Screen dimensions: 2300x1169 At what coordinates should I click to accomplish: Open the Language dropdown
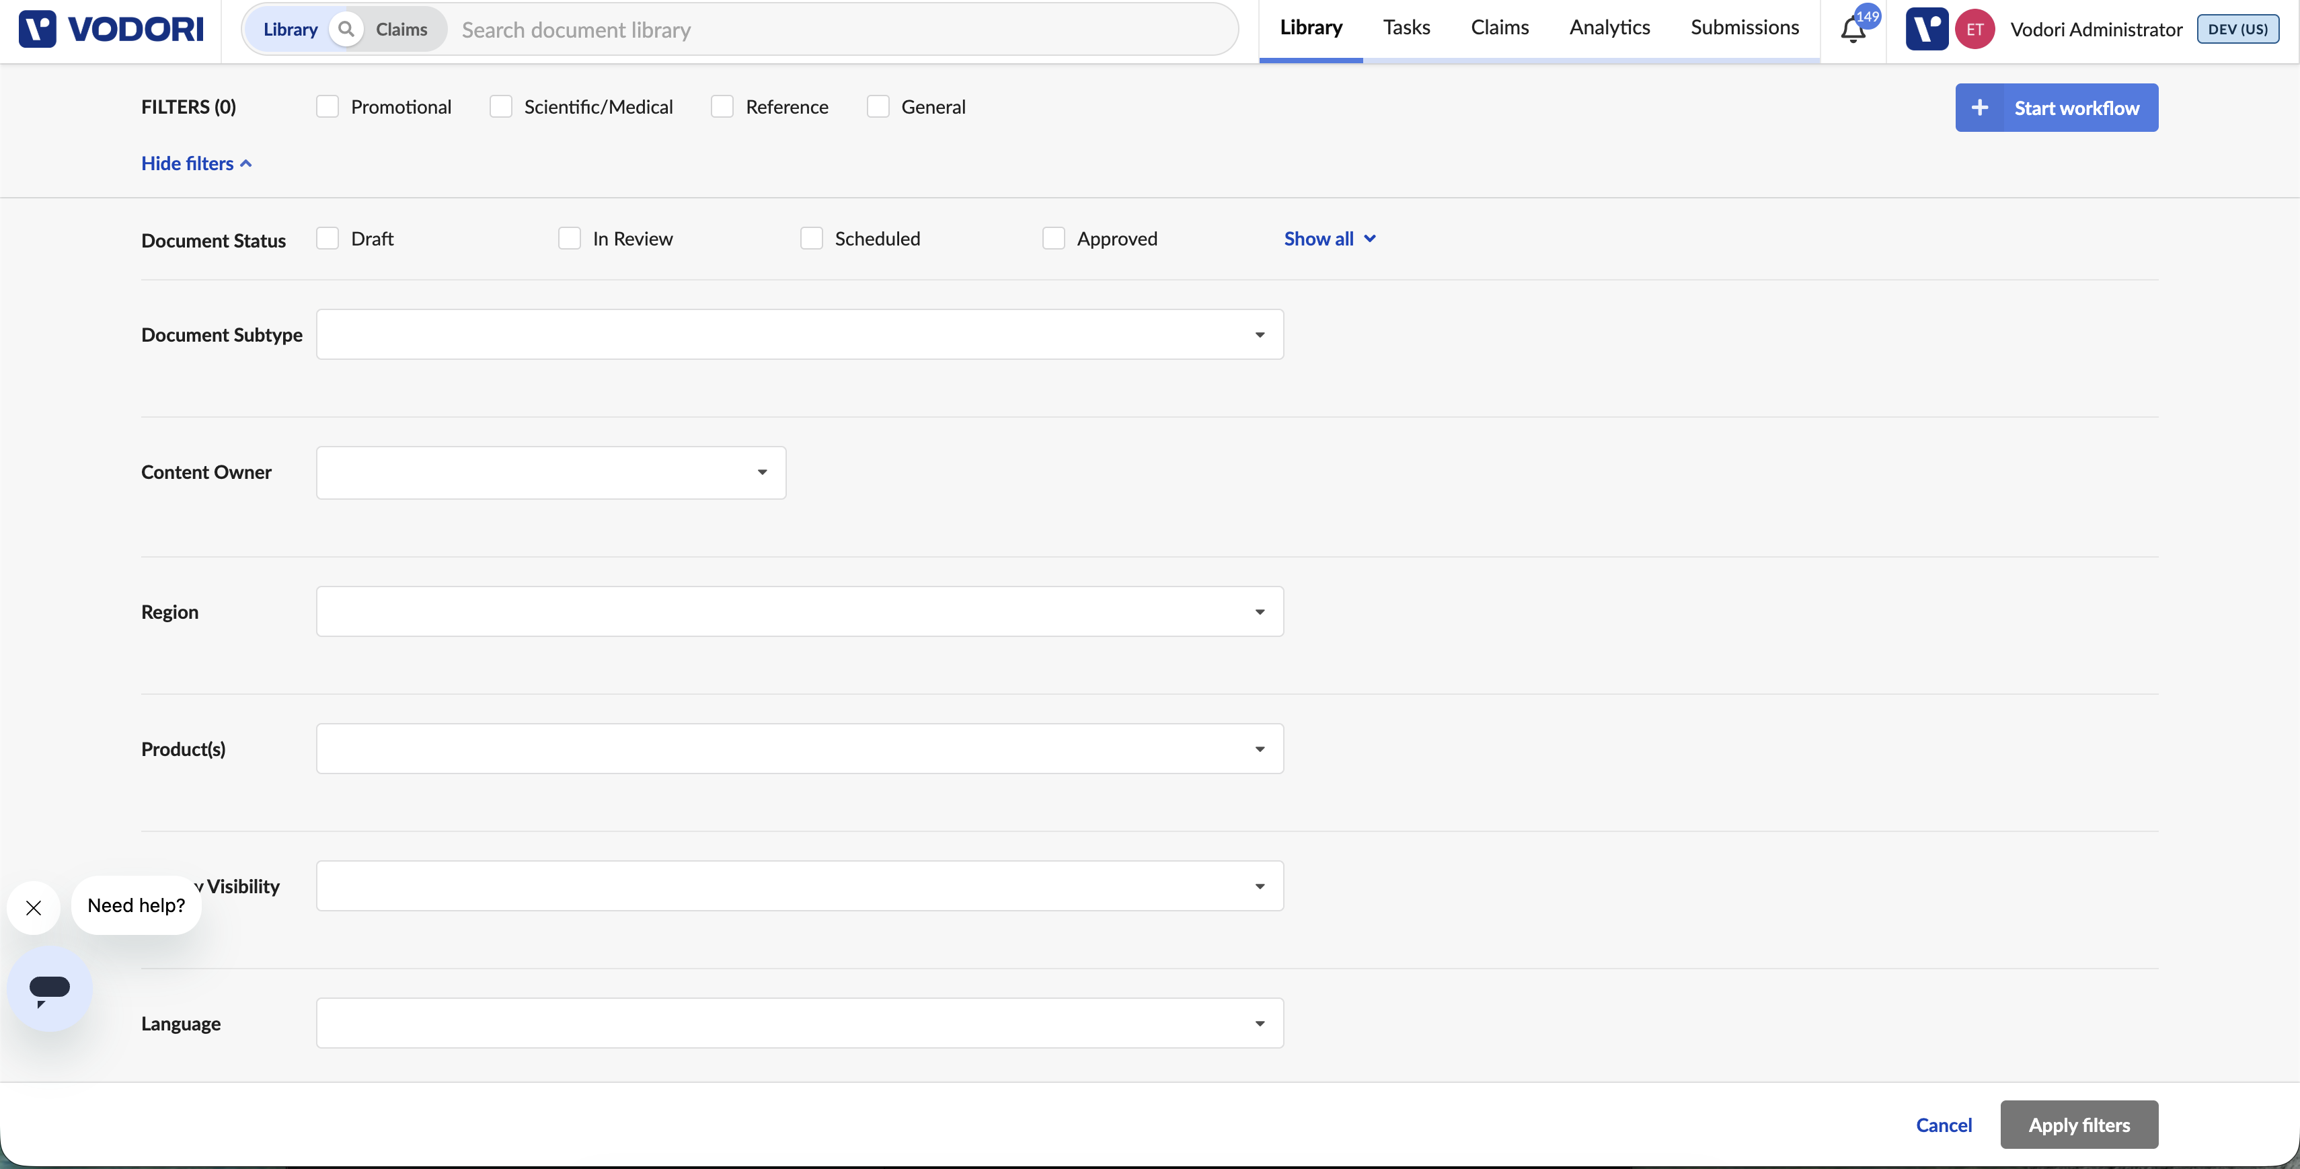point(800,1024)
